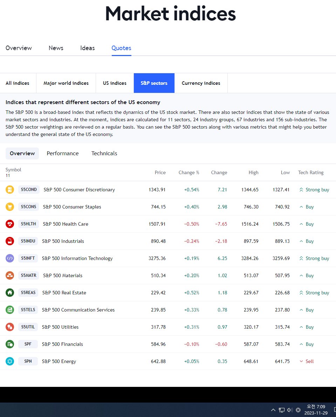Select the All indices category
Image resolution: width=336 pixels, height=417 pixels.
18,83
